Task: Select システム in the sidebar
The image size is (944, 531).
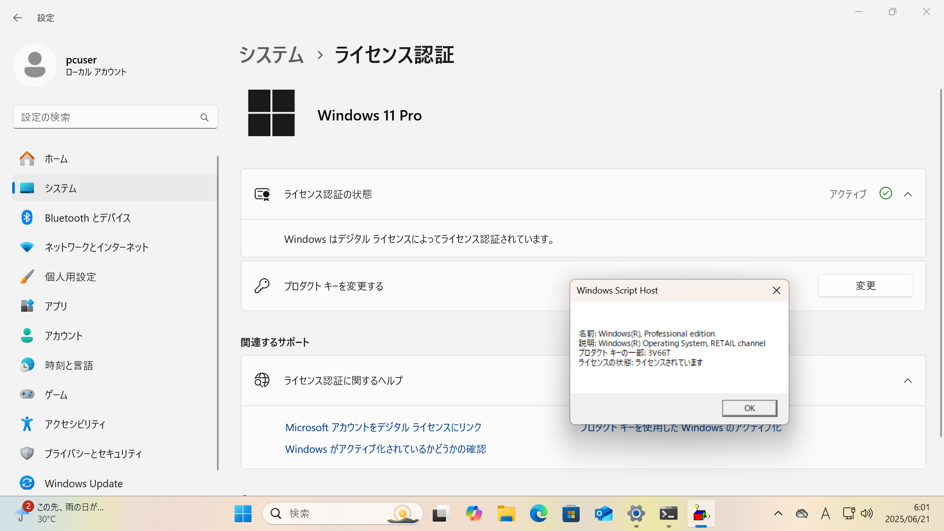Action: [115, 188]
